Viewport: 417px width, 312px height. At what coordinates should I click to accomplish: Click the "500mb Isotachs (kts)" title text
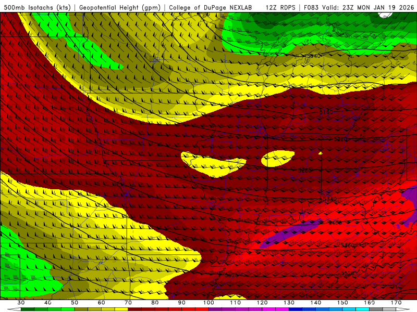tap(37, 7)
